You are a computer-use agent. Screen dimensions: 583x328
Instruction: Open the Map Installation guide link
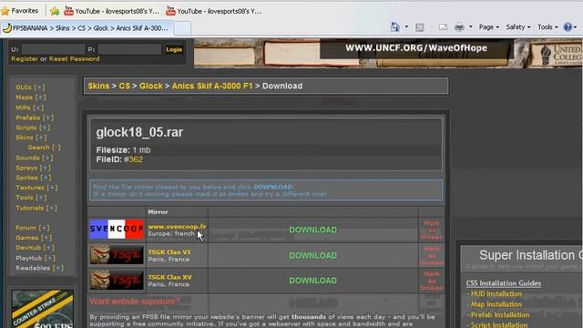tap(496, 304)
